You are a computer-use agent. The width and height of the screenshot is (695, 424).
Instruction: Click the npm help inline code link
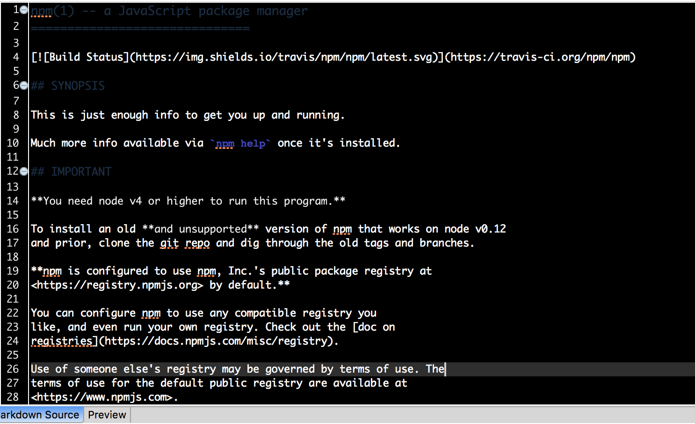click(x=239, y=143)
